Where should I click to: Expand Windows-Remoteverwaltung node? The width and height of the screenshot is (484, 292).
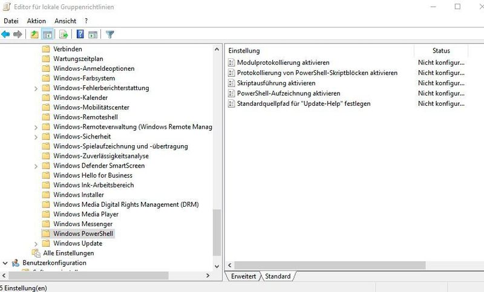pos(36,128)
